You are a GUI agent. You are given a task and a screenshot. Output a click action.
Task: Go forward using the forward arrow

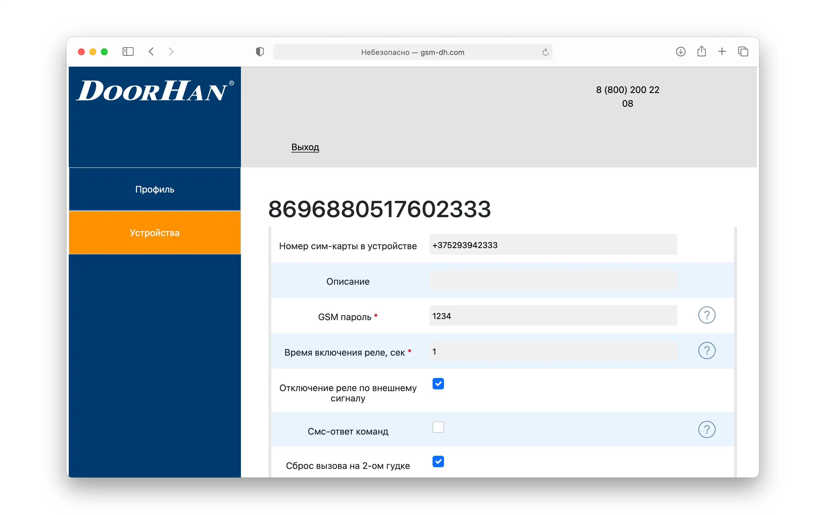click(x=171, y=52)
